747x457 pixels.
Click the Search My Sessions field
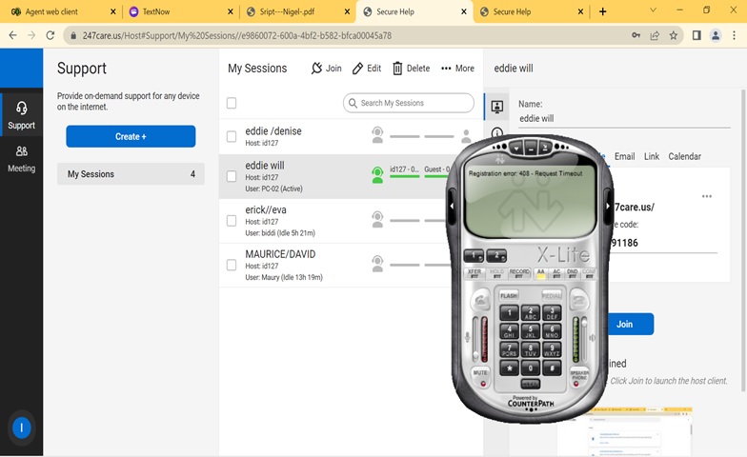408,103
